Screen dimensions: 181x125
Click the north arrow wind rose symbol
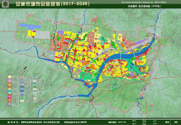pos(24,68)
